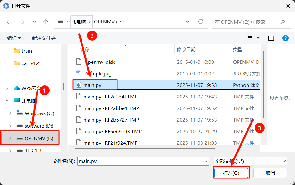
Task: Select main.py~RF2b5727.TMP file
Action: tap(111, 120)
